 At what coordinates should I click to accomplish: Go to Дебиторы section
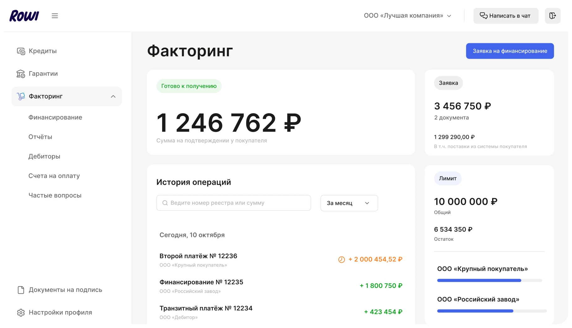(x=44, y=156)
